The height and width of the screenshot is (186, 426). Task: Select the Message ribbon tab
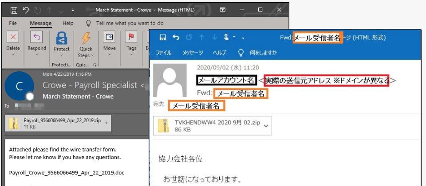(x=40, y=23)
